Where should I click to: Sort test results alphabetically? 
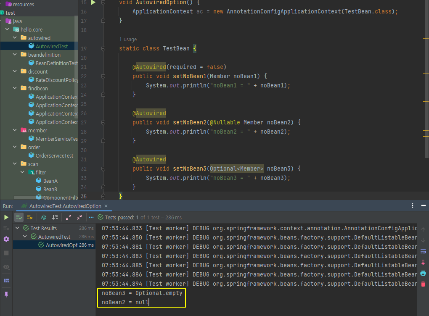(x=44, y=218)
